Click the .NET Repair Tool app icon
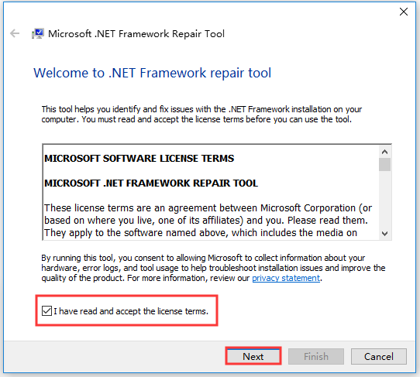This screenshot has height=377, width=420. [38, 34]
